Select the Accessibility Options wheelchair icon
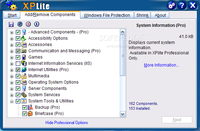The height and width of the screenshot is (131, 200). (x=23, y=38)
